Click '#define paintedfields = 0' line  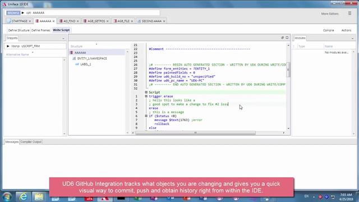(172, 72)
